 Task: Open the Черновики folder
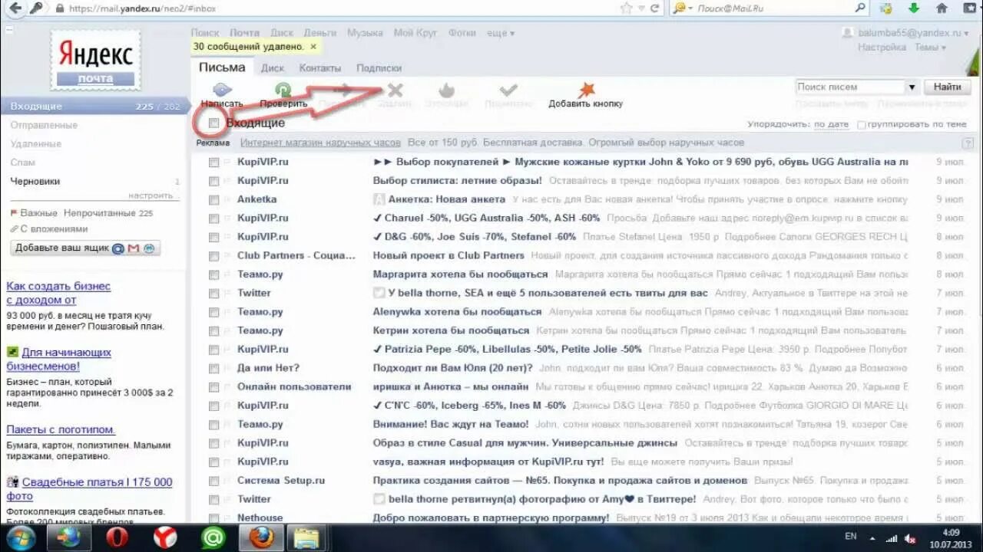pyautogui.click(x=35, y=182)
